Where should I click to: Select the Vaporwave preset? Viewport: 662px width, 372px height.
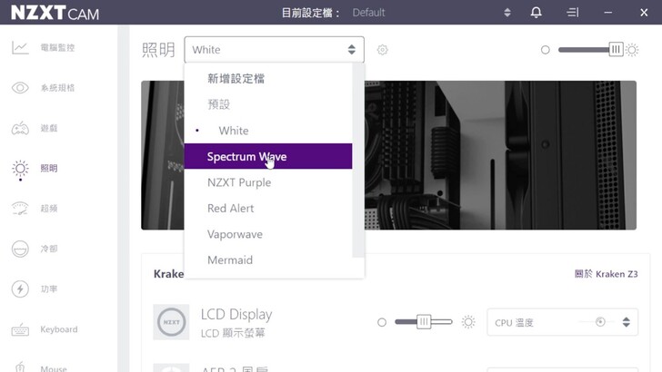(x=268, y=234)
